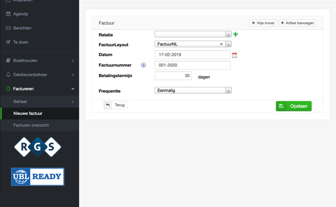Viewport: 336px width, 207px height.
Task: Click the Agenda calendar icon in sidebar
Action: coord(8,14)
